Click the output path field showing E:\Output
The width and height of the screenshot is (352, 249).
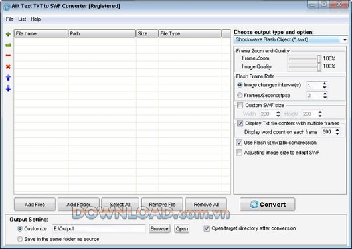99,229
